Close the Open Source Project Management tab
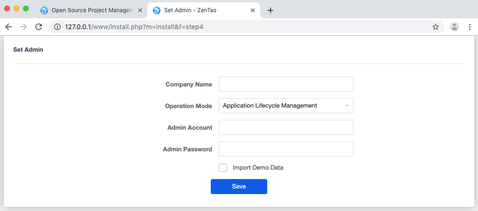The width and height of the screenshot is (478, 211). click(140, 10)
